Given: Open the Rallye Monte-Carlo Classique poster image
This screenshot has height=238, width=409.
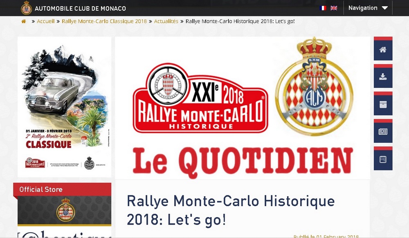Looking at the screenshot, I should (65, 107).
